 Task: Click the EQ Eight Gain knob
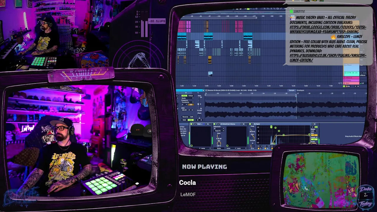pos(252,138)
